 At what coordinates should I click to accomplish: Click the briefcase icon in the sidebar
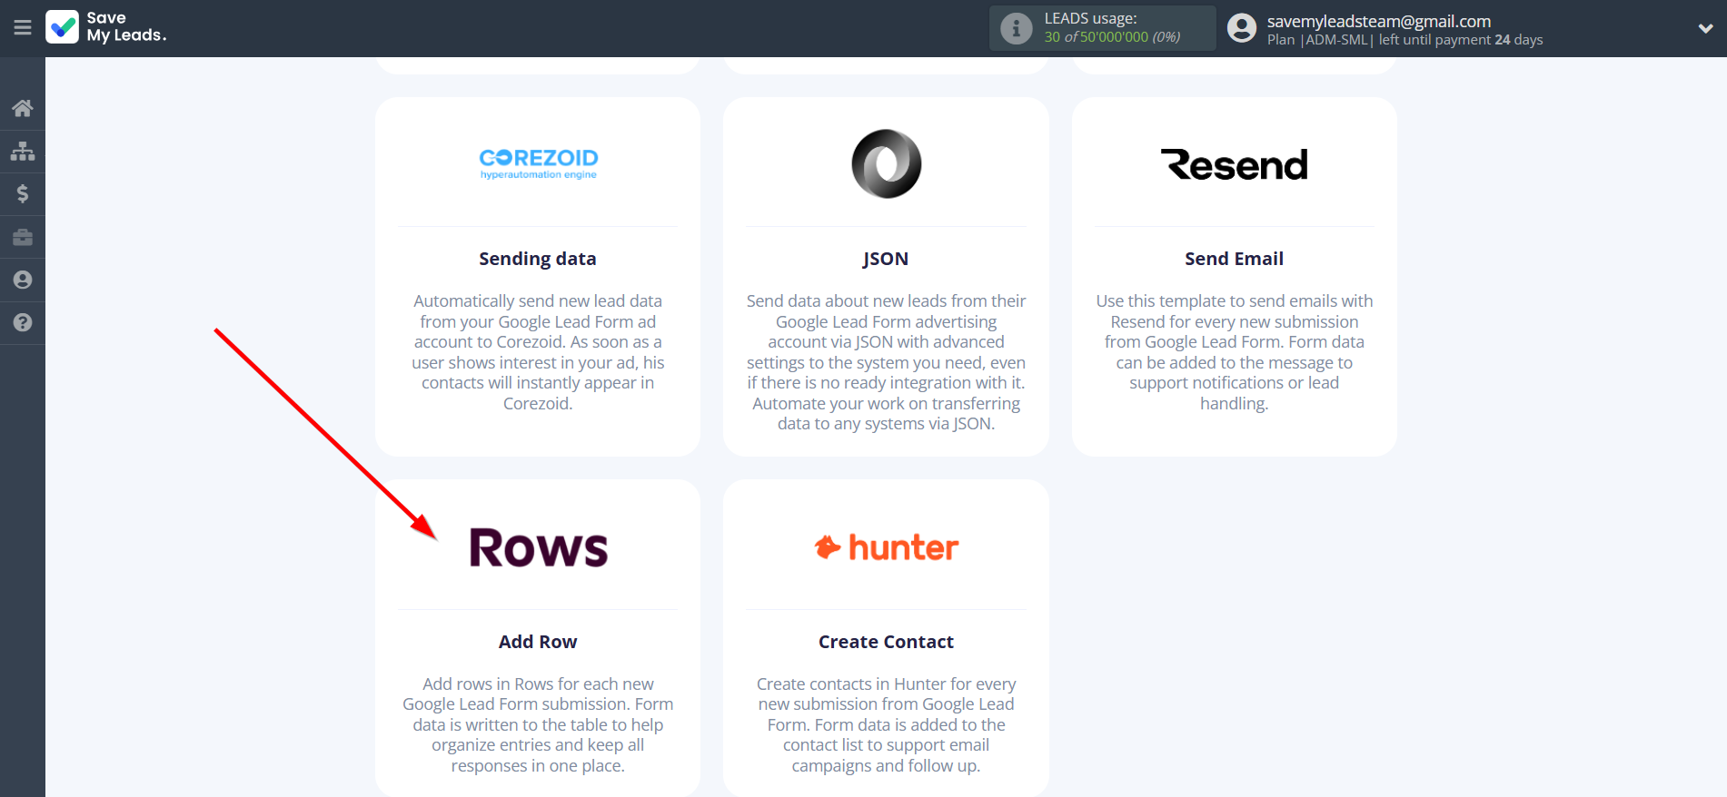(x=23, y=237)
